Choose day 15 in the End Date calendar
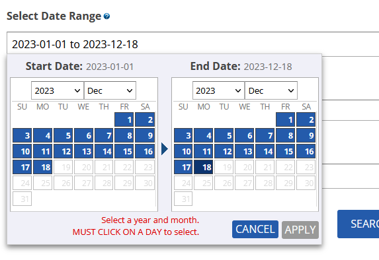The width and height of the screenshot is (379, 260). [x=286, y=151]
